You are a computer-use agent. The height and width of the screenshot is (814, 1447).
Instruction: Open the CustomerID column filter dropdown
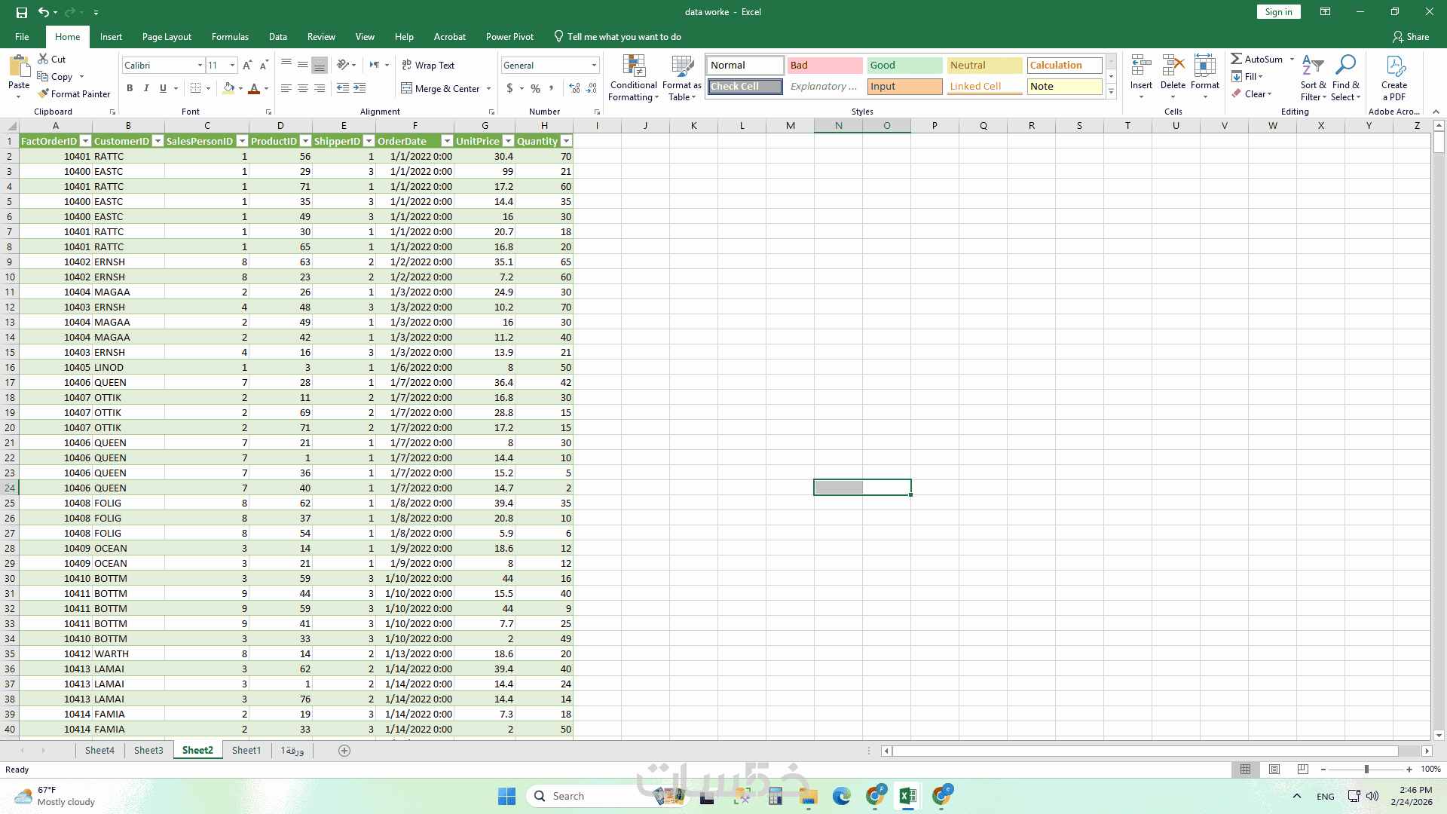pyautogui.click(x=158, y=141)
